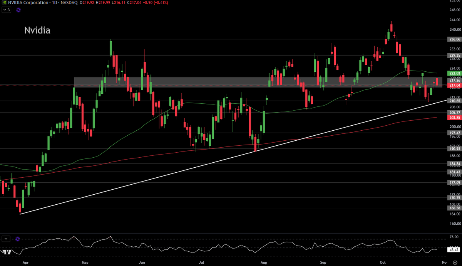Click the Jun label on time axis
The width and height of the screenshot is (462, 266).
click(x=142, y=262)
